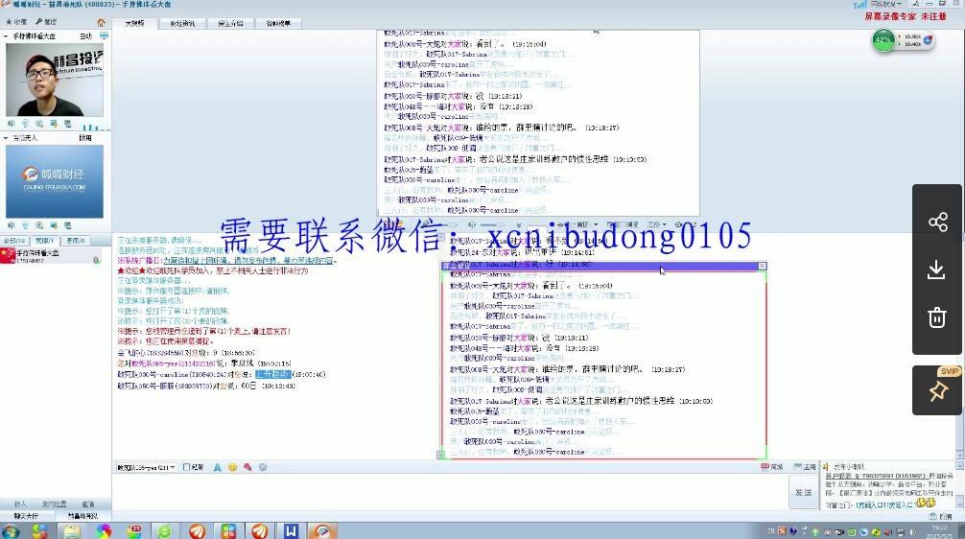Click the share icon on right sidebar

point(937,223)
